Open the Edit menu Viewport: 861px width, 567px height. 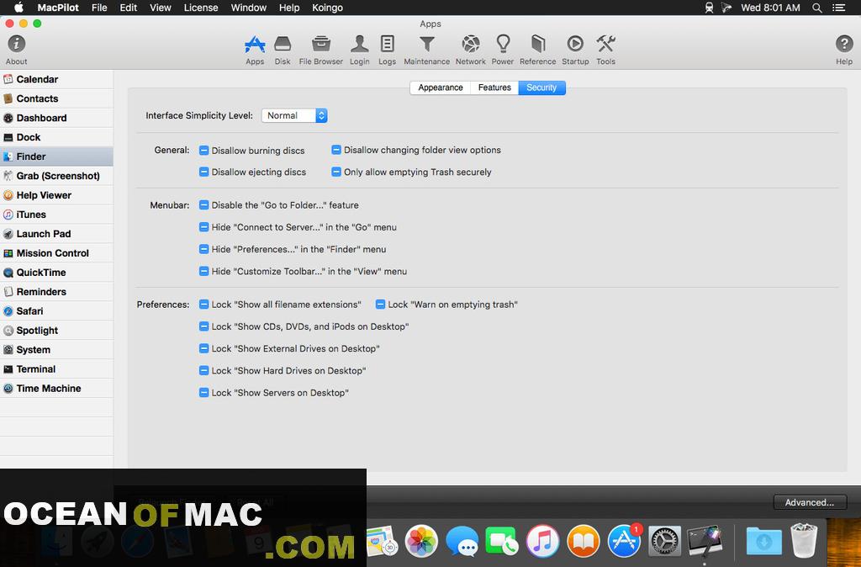point(129,8)
